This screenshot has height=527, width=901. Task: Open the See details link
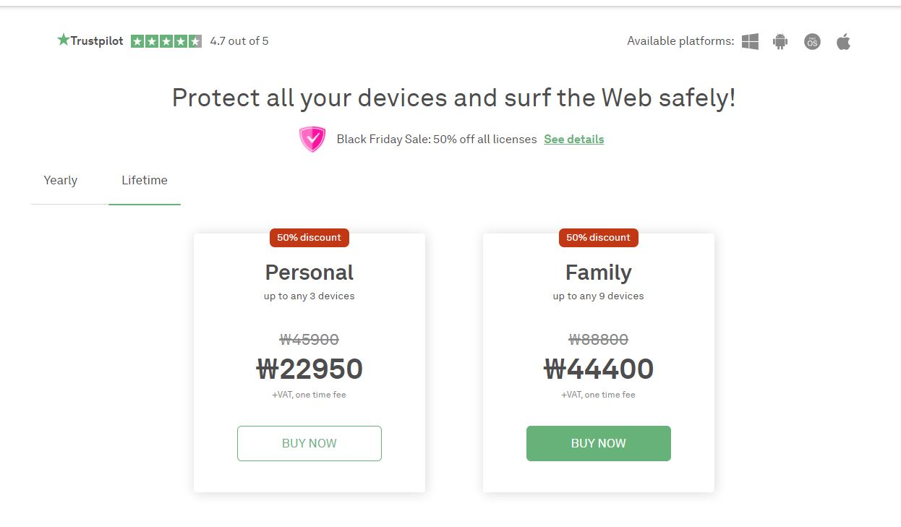click(573, 139)
